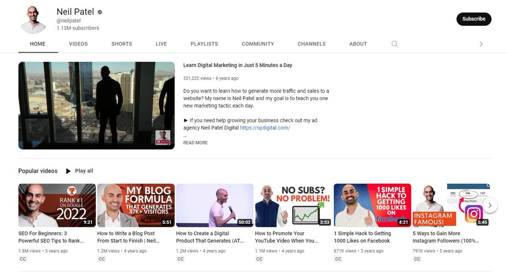Click the 531,225 views text
This screenshot has width=507, height=272.
197,78
